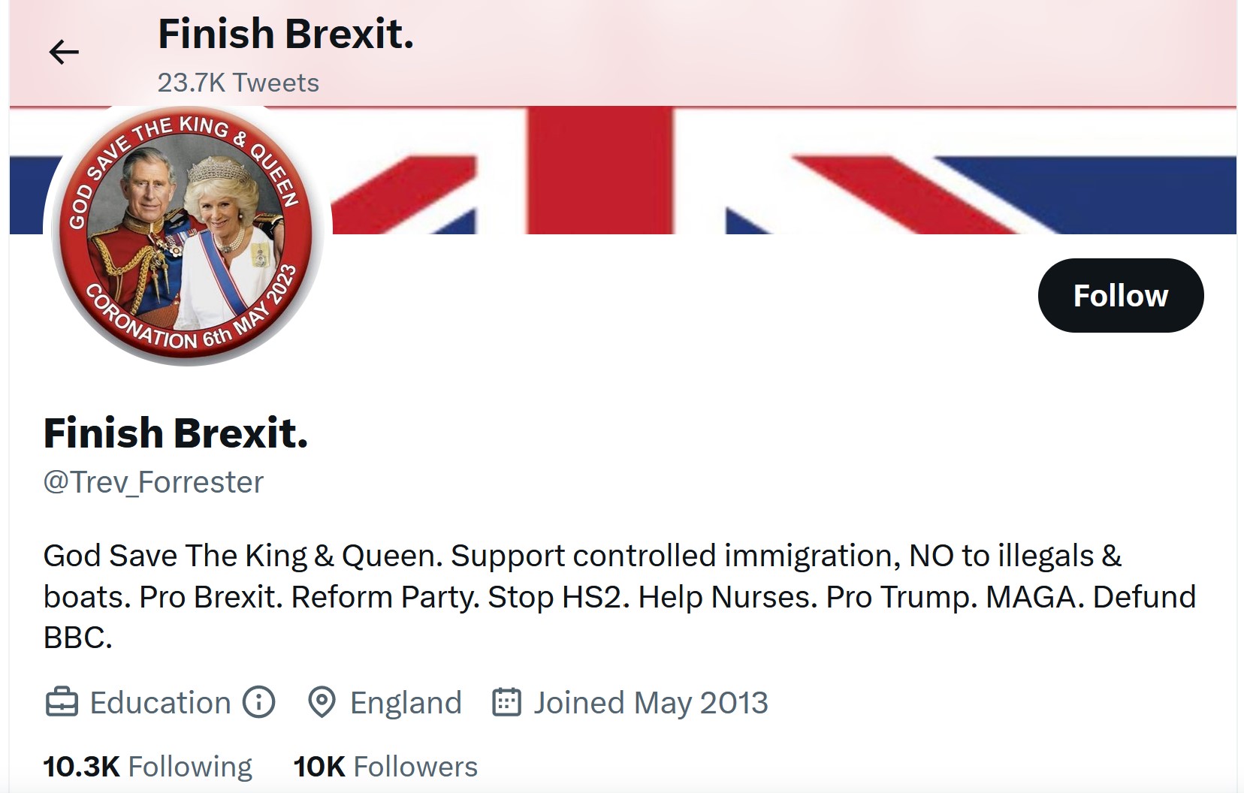Click the Joined May 2013 text
This screenshot has width=1244, height=793.
pyautogui.click(x=651, y=703)
